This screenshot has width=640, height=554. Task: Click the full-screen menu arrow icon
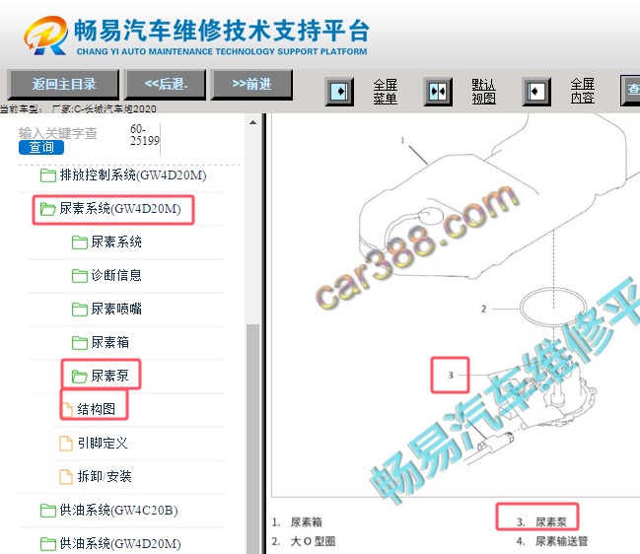[339, 92]
